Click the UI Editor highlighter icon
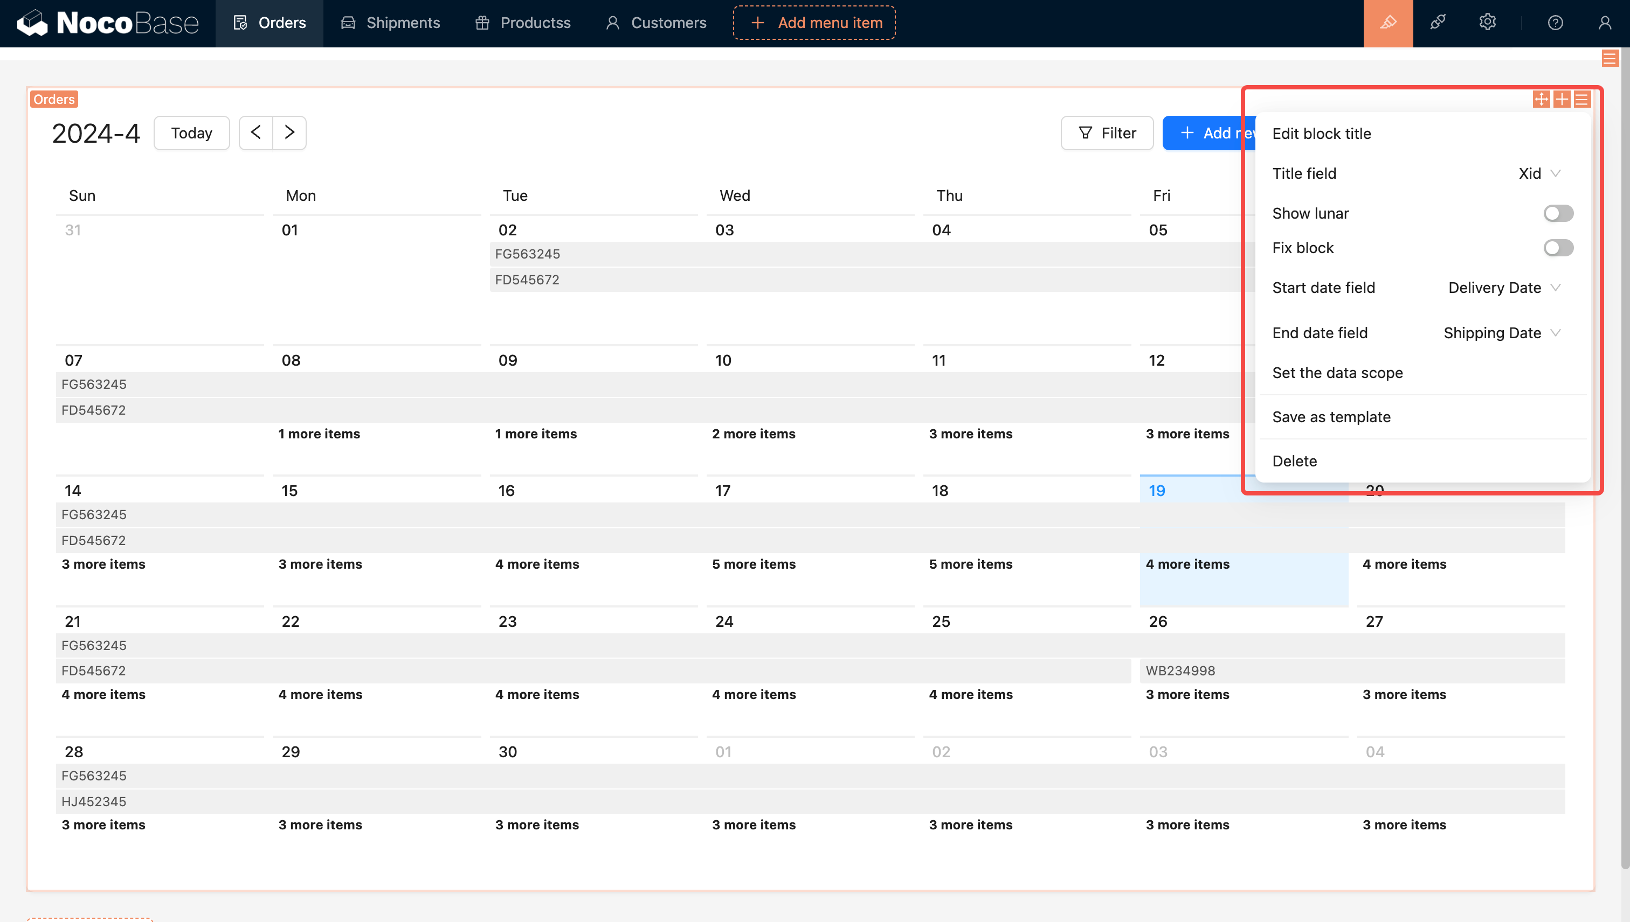 1388,23
